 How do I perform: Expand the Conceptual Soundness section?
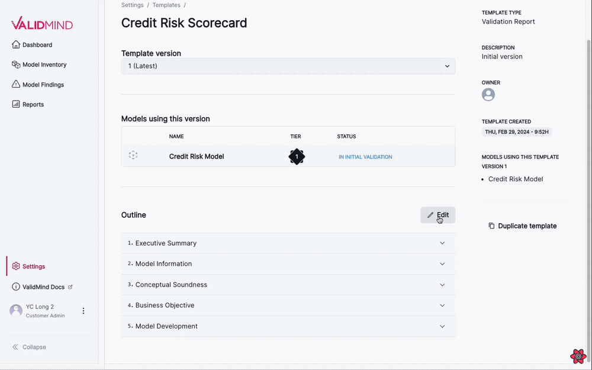tap(442, 285)
